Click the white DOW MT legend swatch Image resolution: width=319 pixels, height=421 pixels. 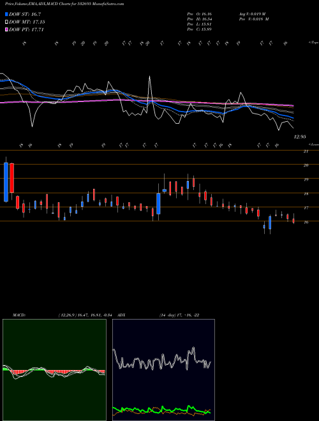tap(6, 22)
